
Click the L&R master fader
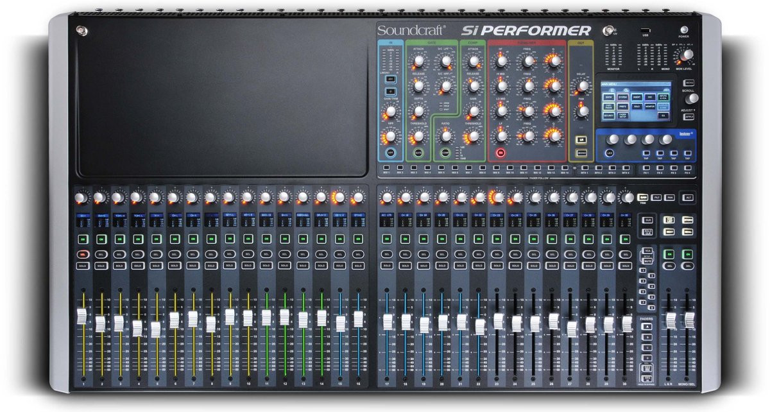pos(671,320)
